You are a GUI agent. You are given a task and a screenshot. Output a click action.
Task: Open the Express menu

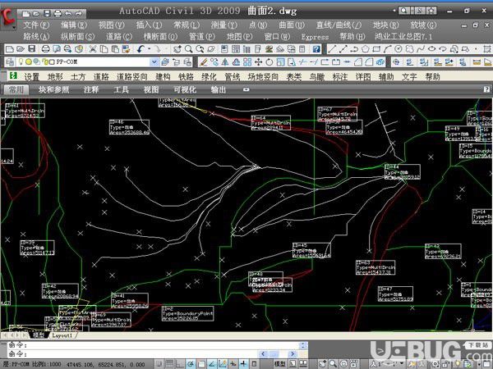[x=315, y=37]
